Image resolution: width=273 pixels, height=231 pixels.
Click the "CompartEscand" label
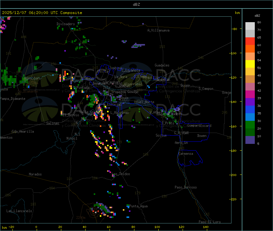pyautogui.click(x=199, y=126)
